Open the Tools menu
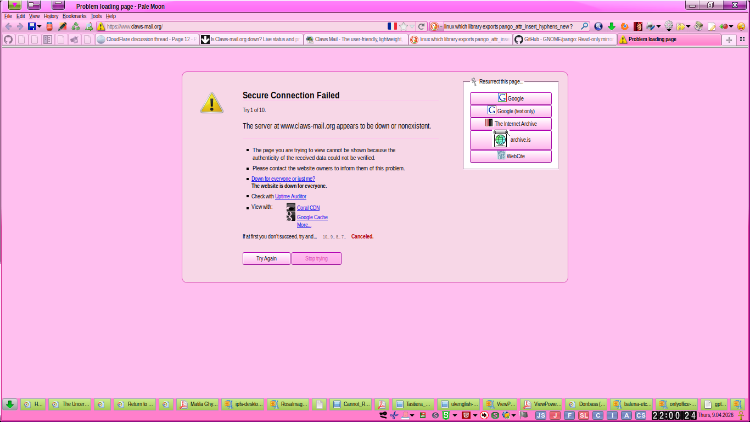The image size is (750, 422). 96,16
